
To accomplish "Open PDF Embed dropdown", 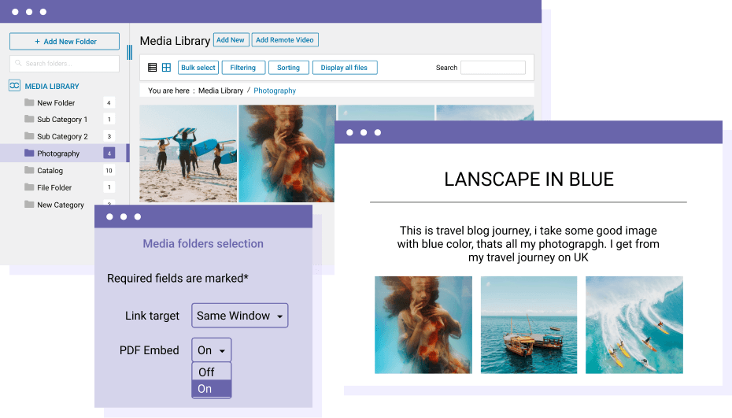I will [x=212, y=350].
